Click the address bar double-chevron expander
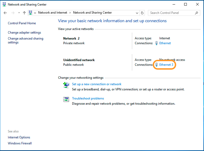The image size is (204, 151). pyautogui.click(x=35, y=13)
